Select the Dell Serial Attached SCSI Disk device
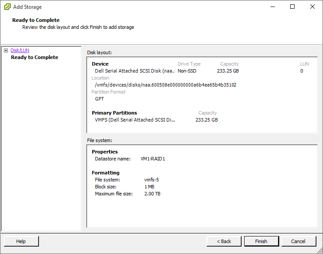The width and height of the screenshot is (323, 254). [134, 71]
